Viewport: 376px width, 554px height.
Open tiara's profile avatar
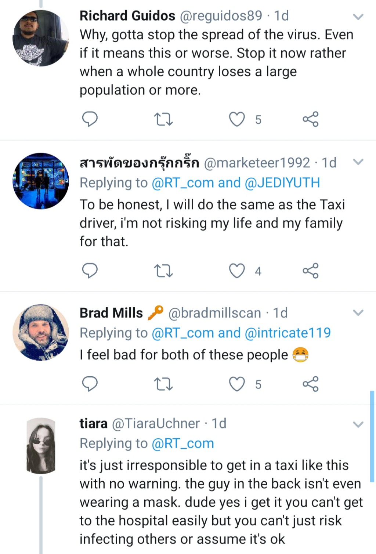(x=41, y=445)
